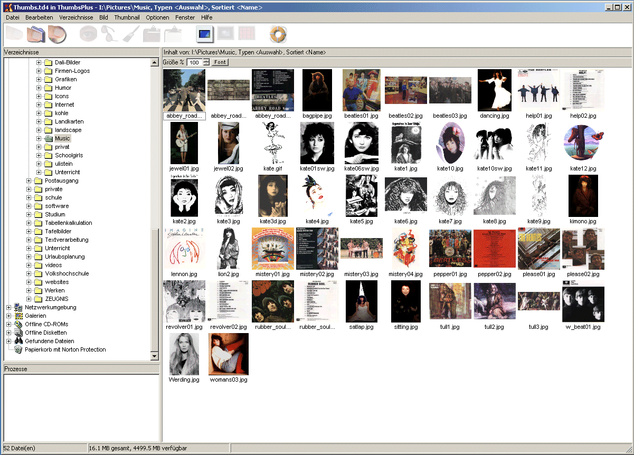Select the revolver01.jpg thumbnail
This screenshot has height=455, width=634.
tap(184, 301)
